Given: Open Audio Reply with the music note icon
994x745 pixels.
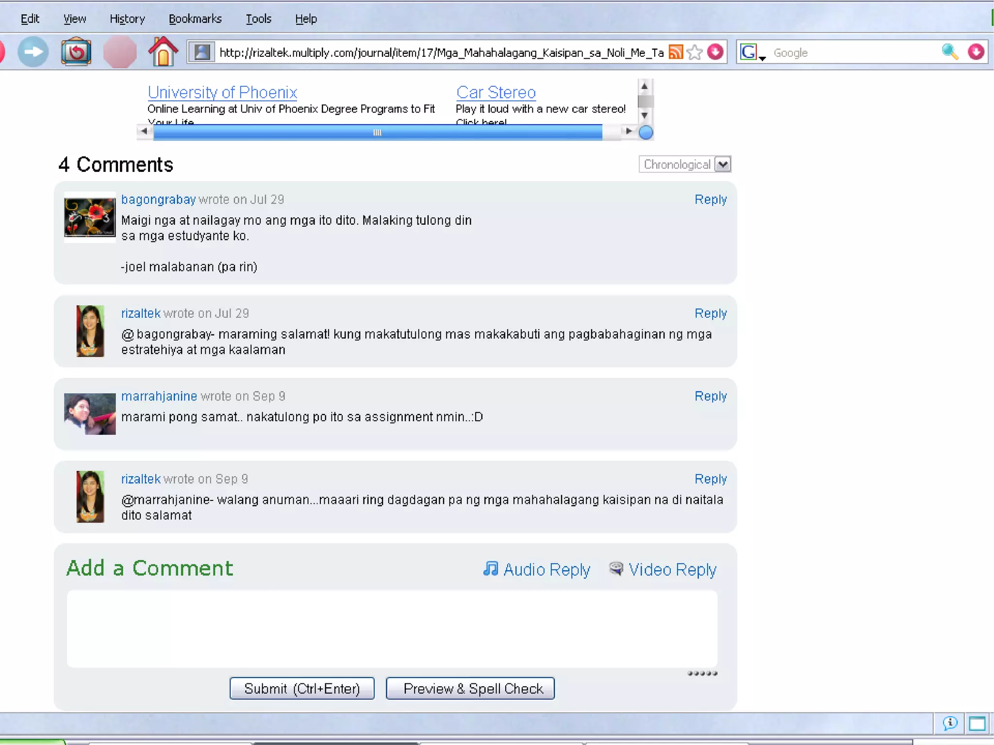Looking at the screenshot, I should point(491,568).
